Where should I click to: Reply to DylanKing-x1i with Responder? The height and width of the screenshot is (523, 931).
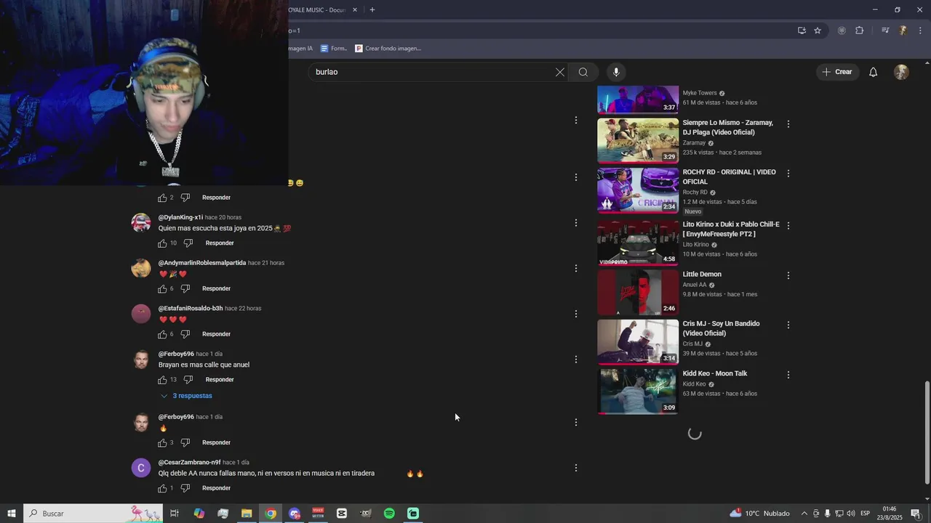coord(220,243)
